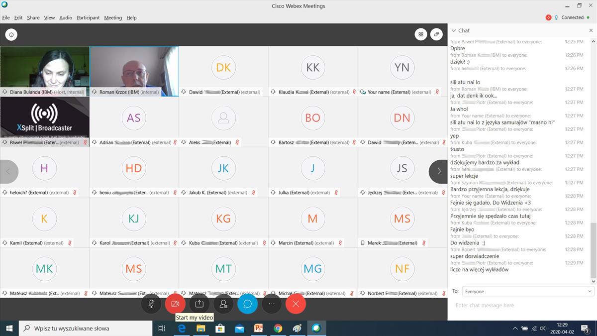597x336 pixels.
Task: Click the chat message input field
Action: click(x=522, y=305)
